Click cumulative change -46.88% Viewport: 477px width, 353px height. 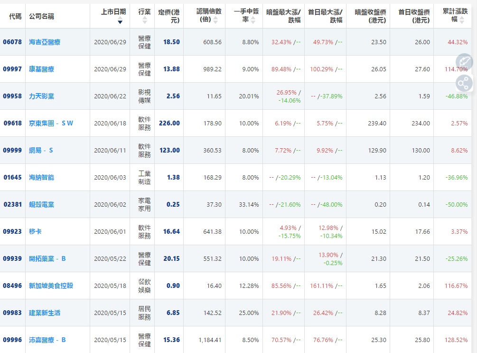pyautogui.click(x=457, y=96)
